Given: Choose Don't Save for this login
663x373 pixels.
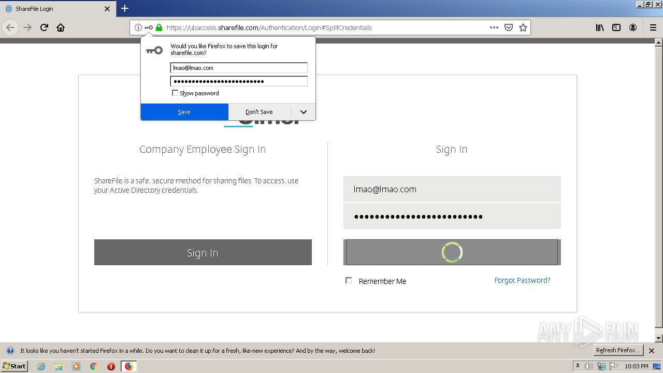Looking at the screenshot, I should [x=259, y=112].
